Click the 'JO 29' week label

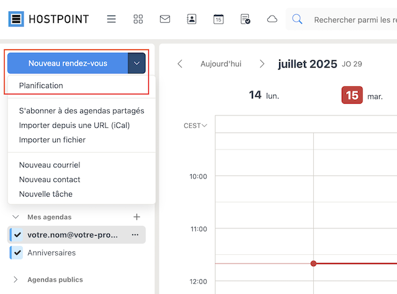(x=352, y=64)
